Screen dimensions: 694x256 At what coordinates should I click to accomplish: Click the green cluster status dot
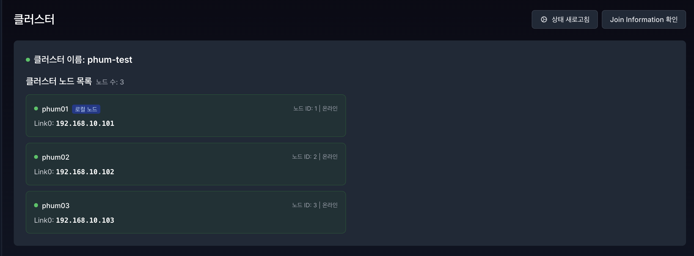point(28,60)
